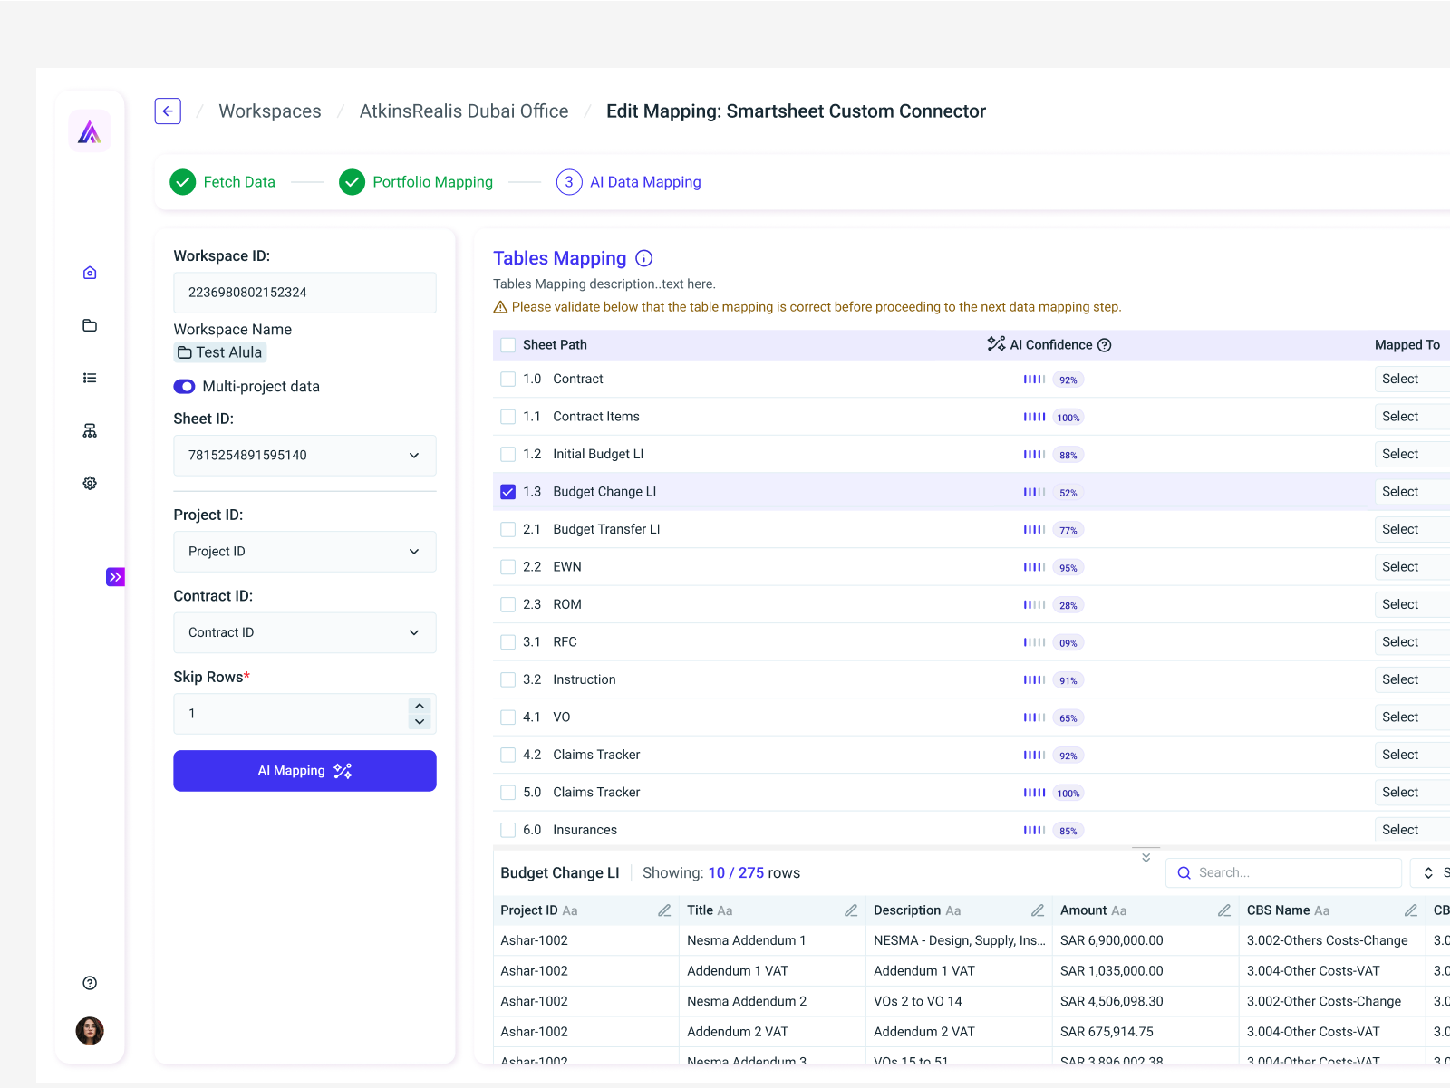Click the AI Mapping button
Image resolution: width=1450 pixels, height=1088 pixels.
tap(304, 771)
